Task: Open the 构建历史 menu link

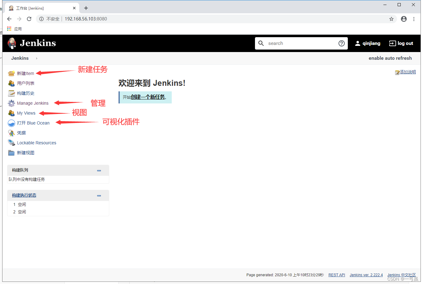Action: pyautogui.click(x=26, y=93)
